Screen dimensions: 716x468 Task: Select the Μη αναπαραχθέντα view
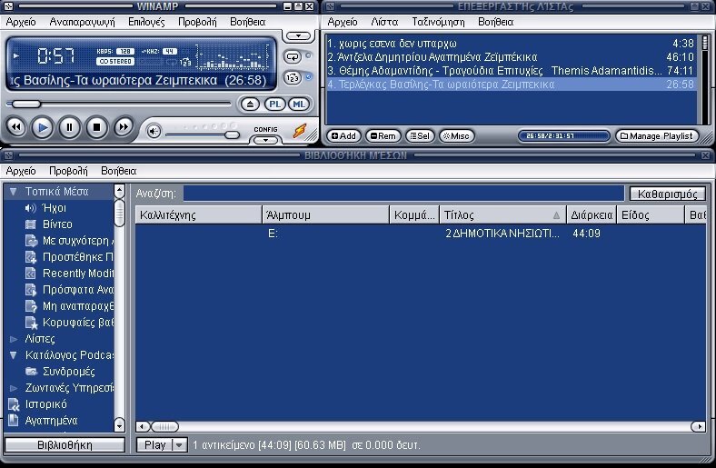point(68,306)
